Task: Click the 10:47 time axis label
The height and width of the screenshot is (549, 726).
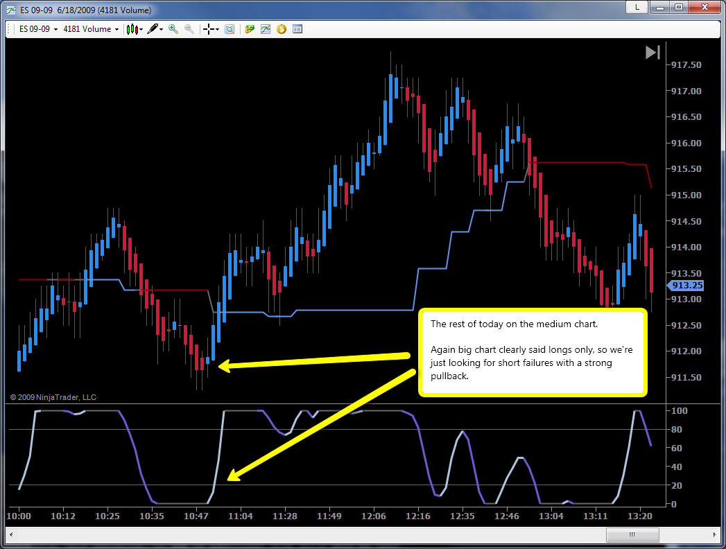Action: coord(196,516)
